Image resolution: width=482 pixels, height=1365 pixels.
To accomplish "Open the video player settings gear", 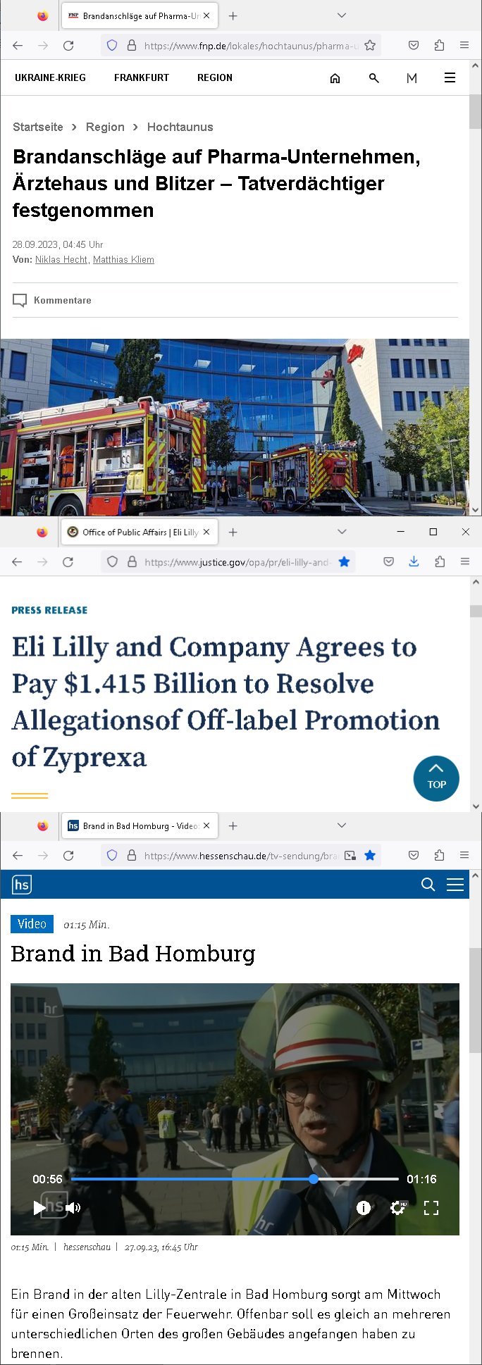I will tap(397, 1208).
